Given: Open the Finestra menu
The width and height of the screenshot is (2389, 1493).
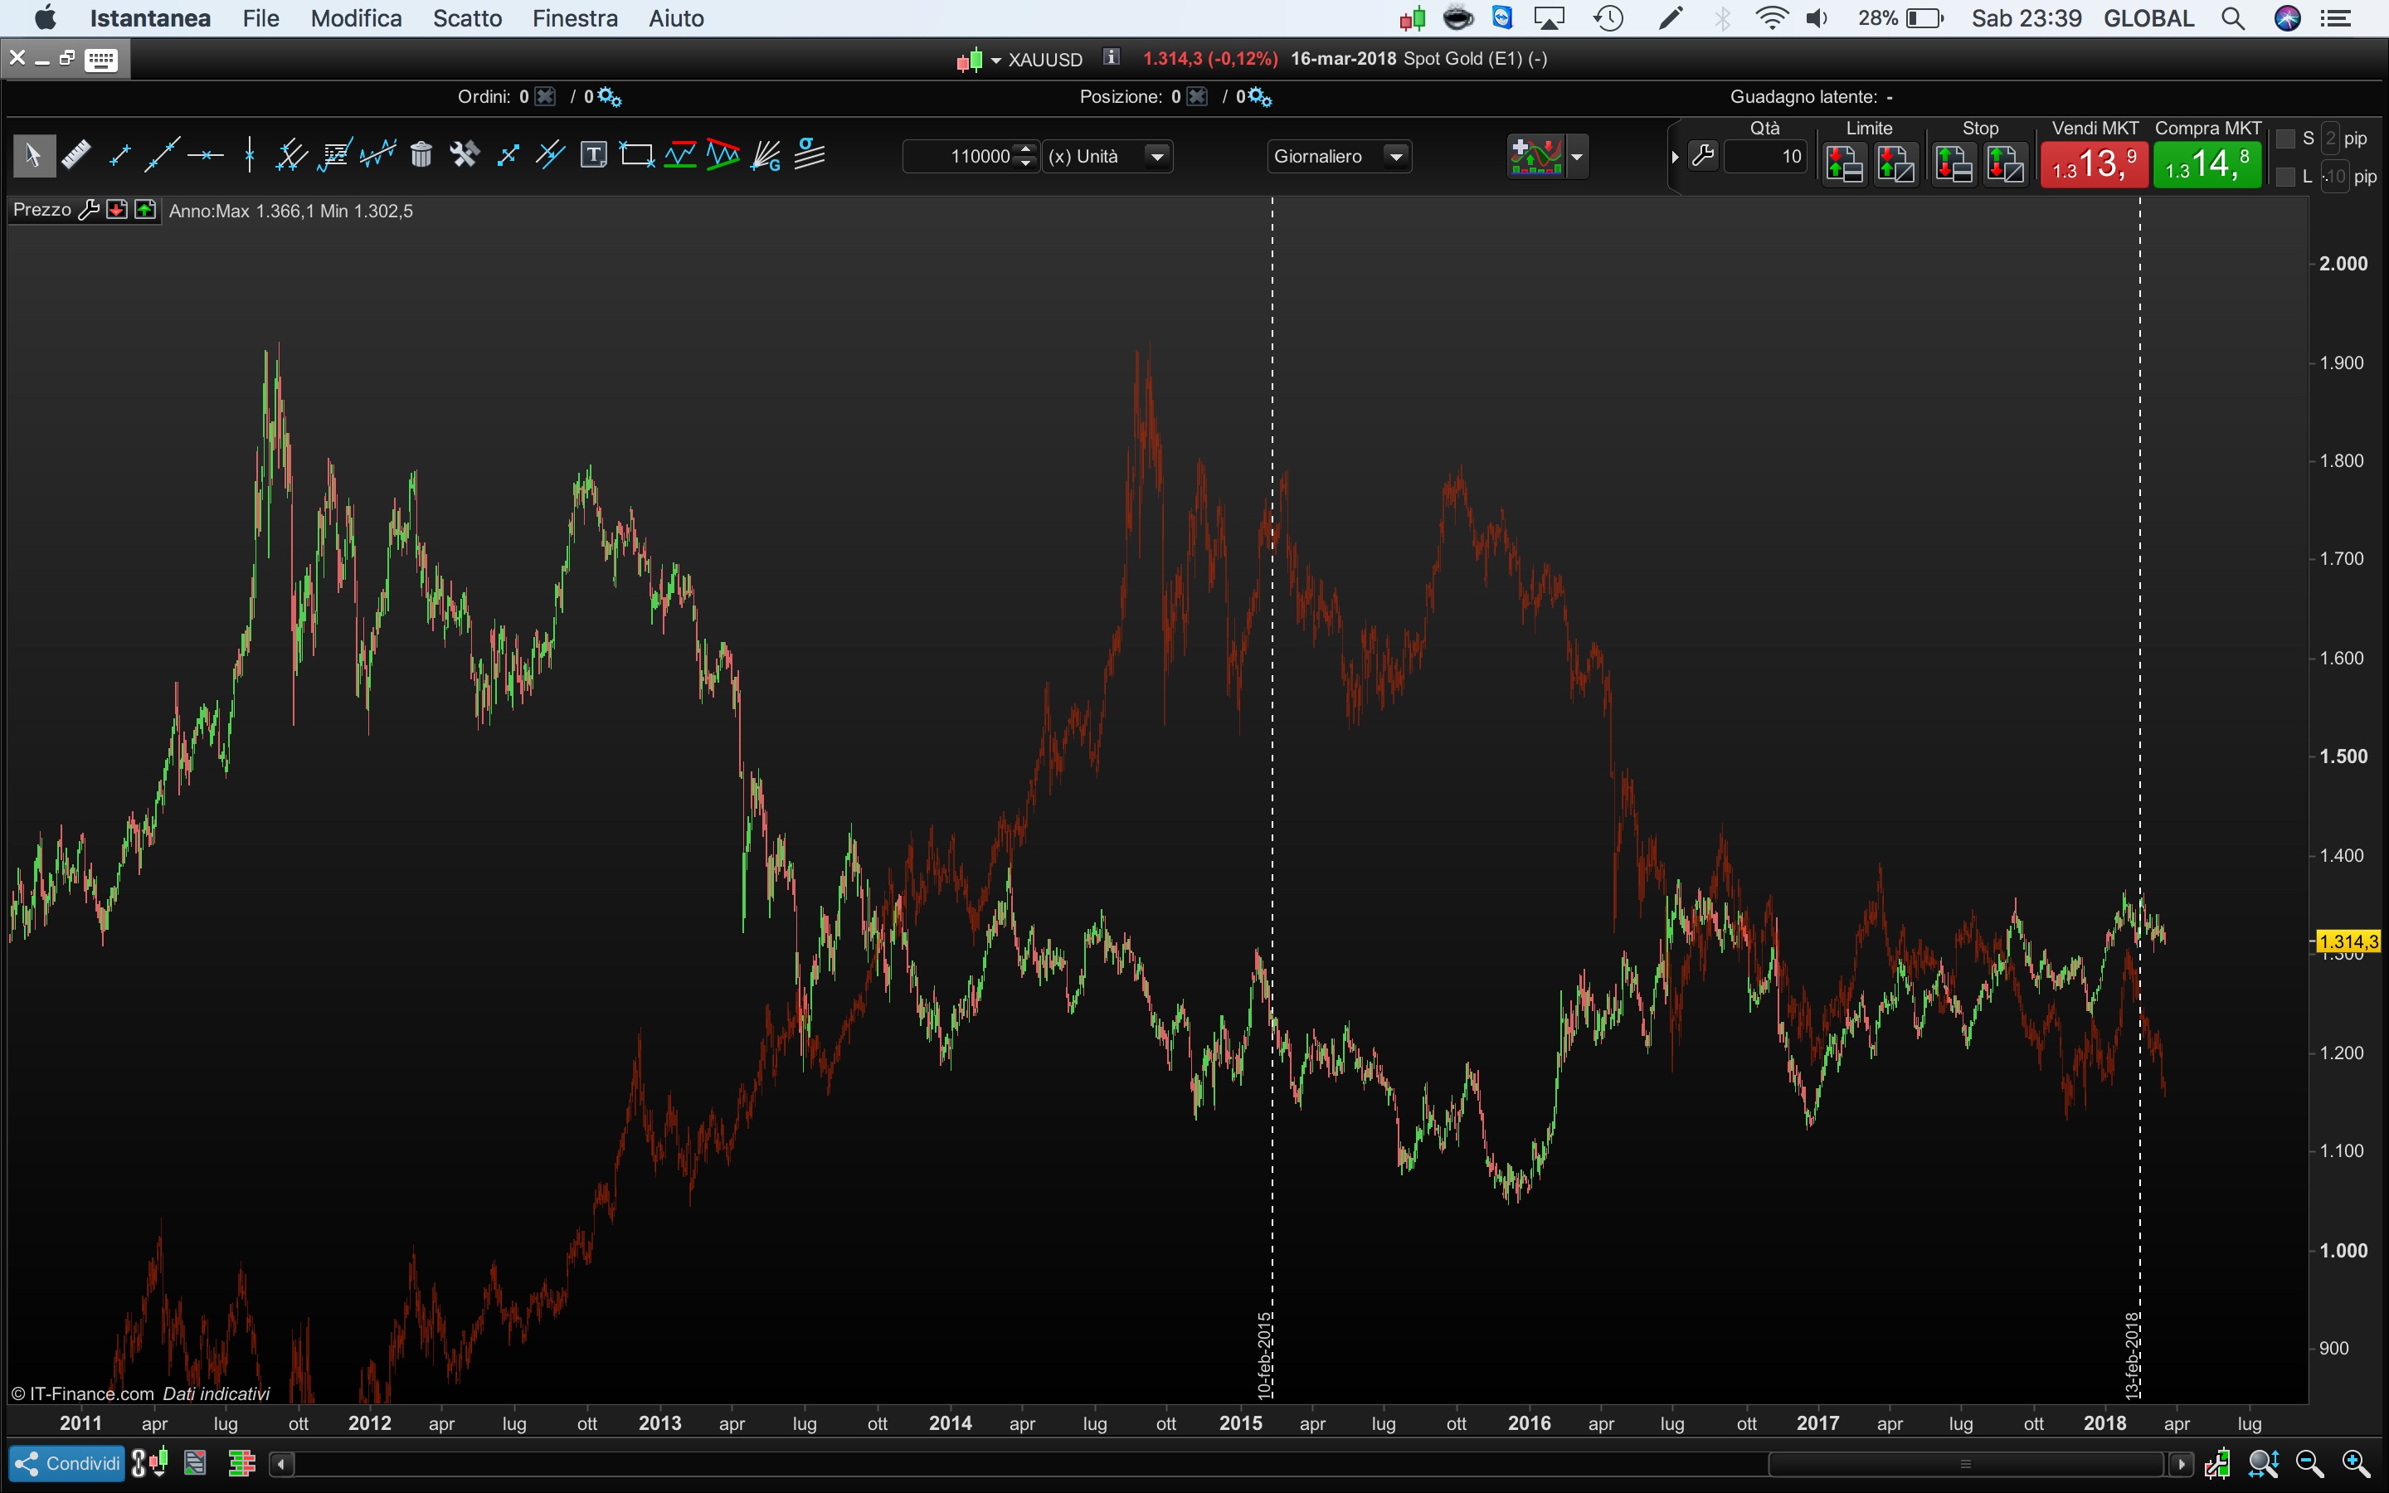Looking at the screenshot, I should coord(575,17).
